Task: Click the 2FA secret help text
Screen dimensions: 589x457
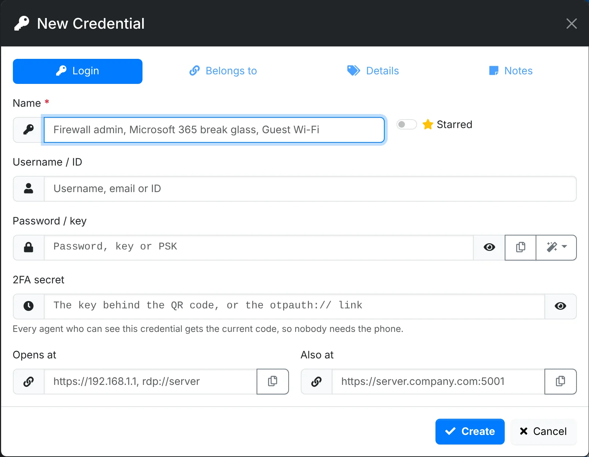Action: [x=208, y=329]
